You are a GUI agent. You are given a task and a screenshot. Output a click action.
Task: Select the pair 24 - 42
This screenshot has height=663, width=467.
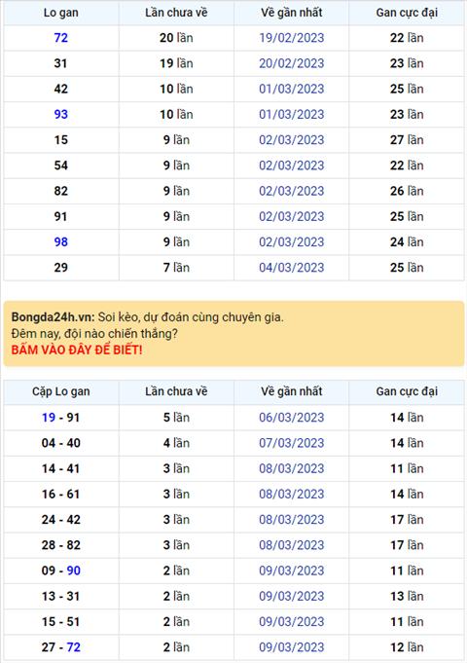pos(61,520)
